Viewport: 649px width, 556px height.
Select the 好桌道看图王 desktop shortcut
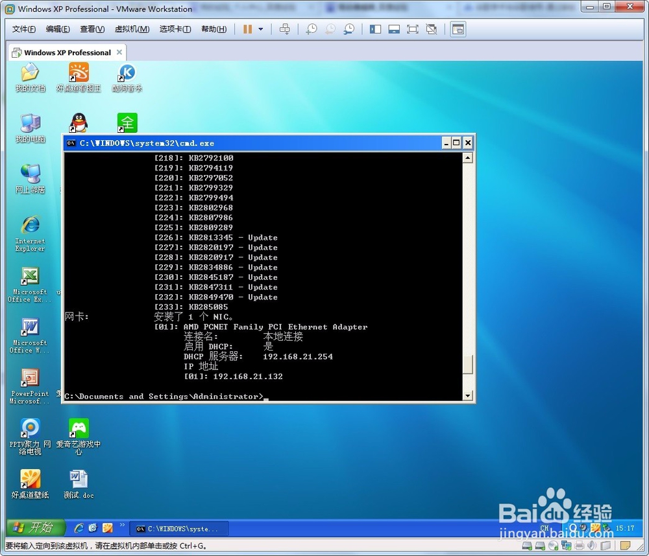[79, 77]
